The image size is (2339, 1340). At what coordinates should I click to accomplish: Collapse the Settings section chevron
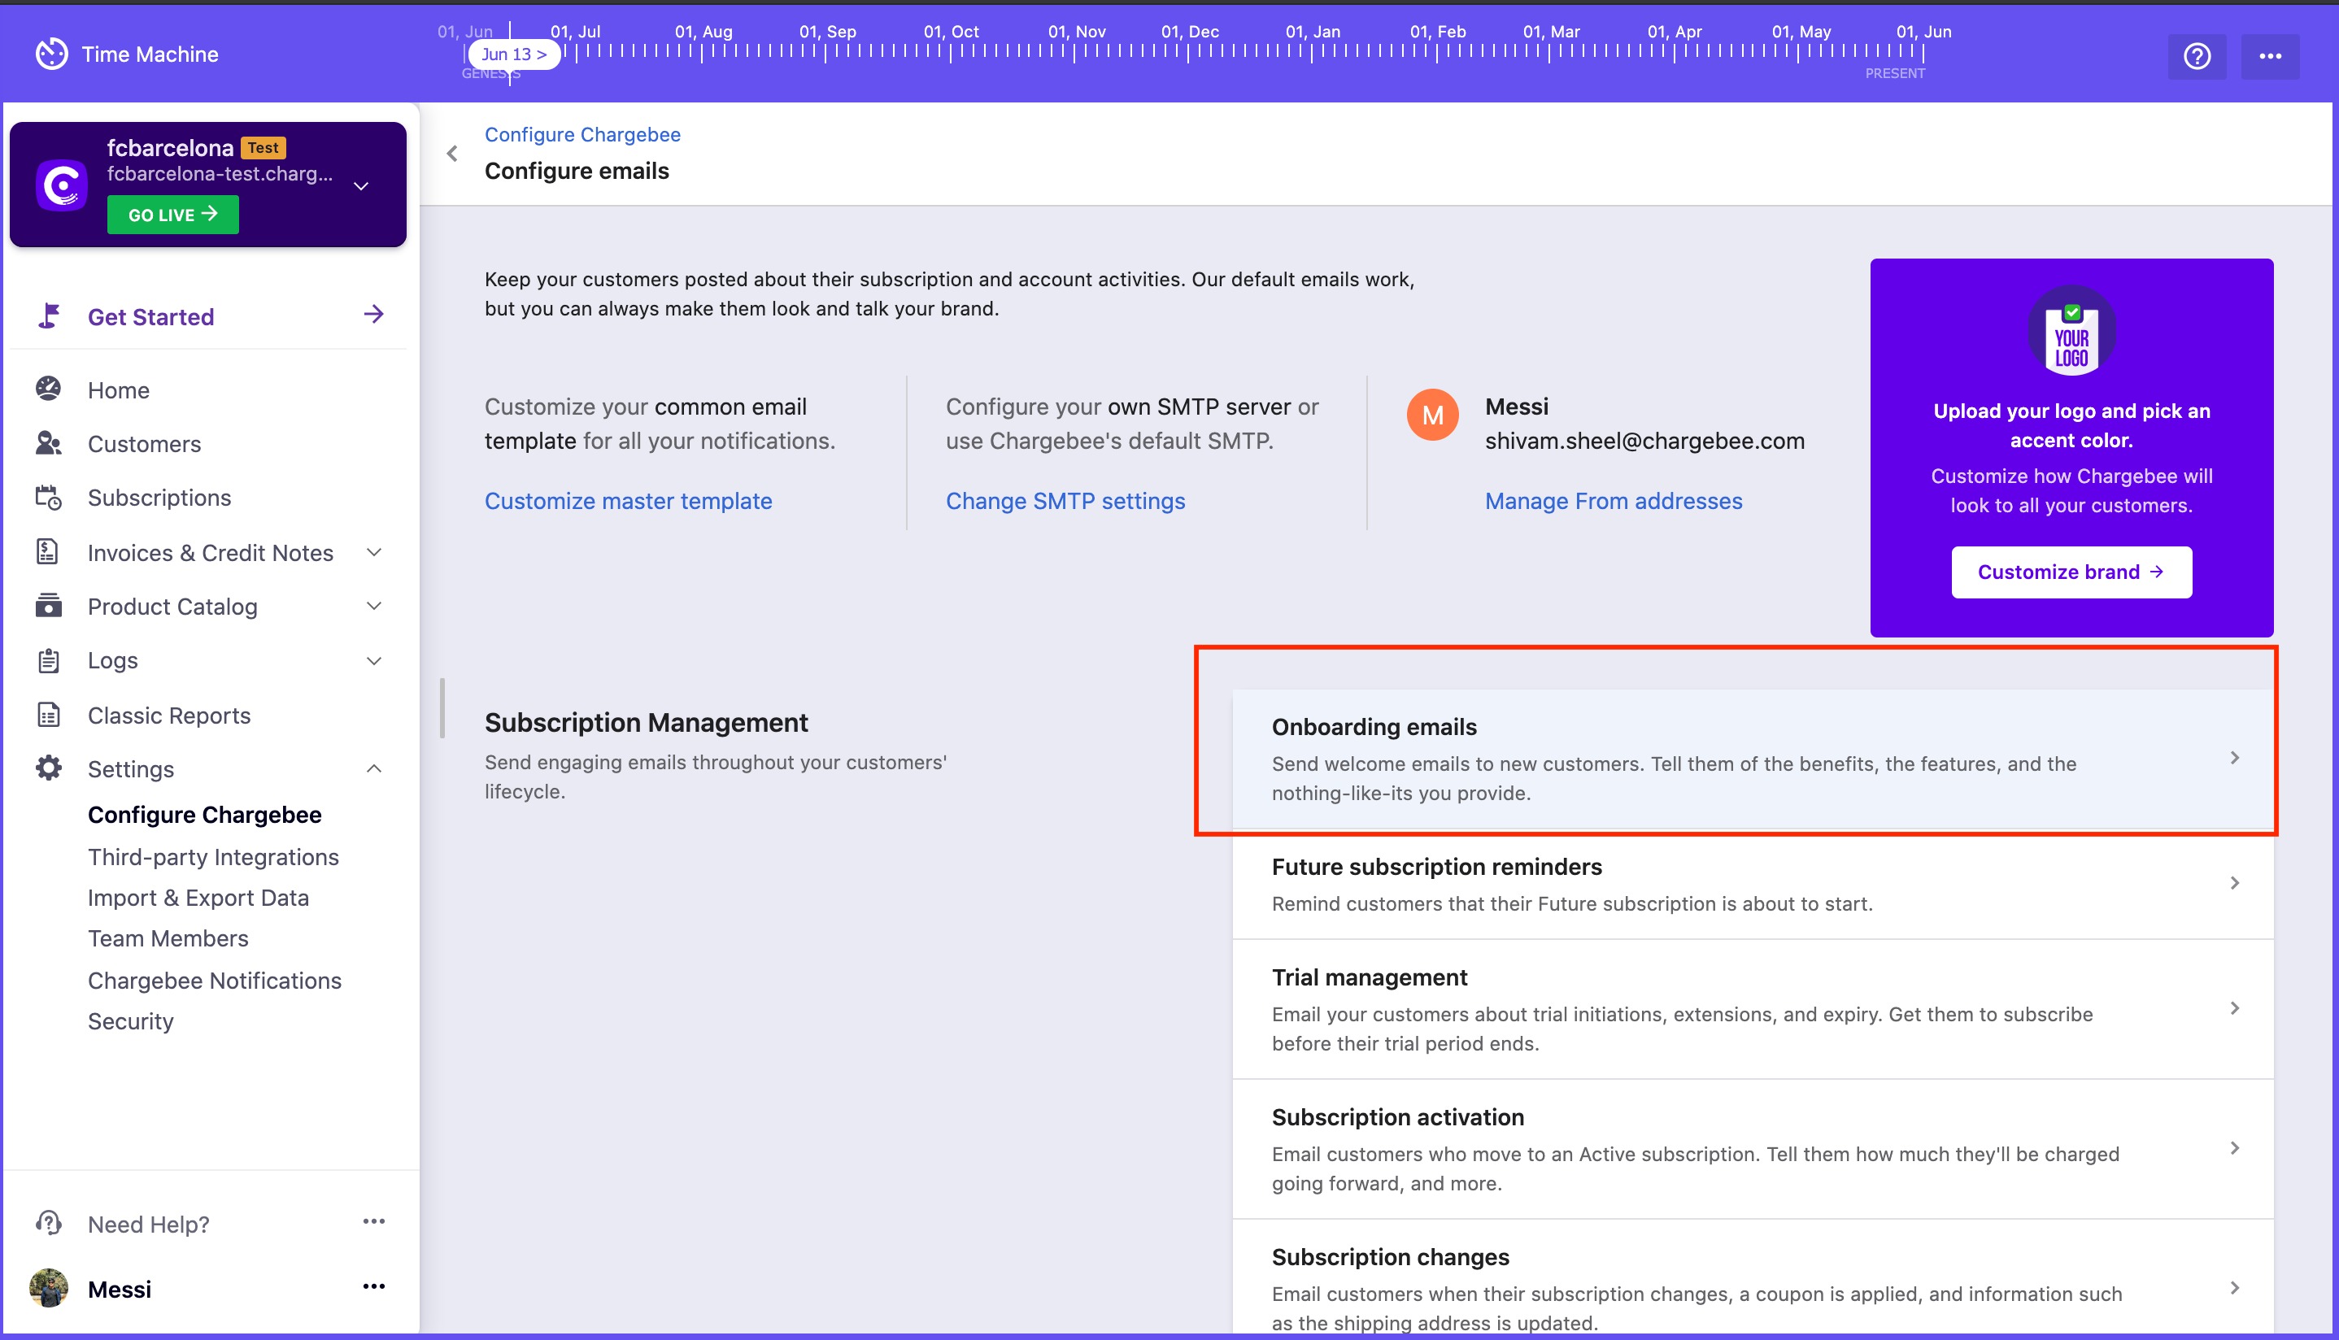[x=374, y=768]
